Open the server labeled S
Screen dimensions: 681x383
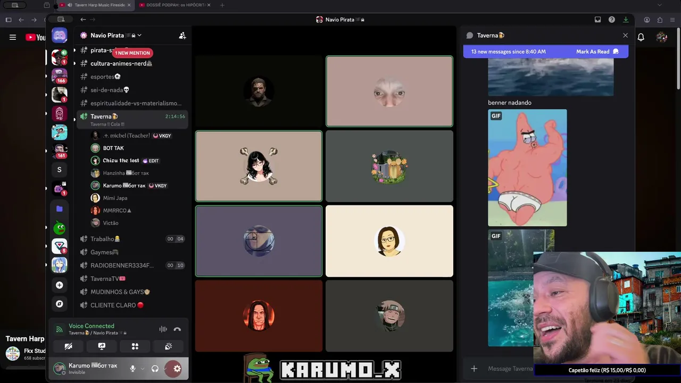click(x=59, y=170)
